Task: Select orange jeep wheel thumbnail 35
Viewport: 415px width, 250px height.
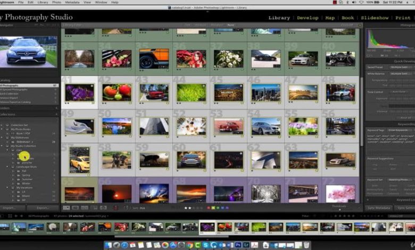Action: point(154,59)
